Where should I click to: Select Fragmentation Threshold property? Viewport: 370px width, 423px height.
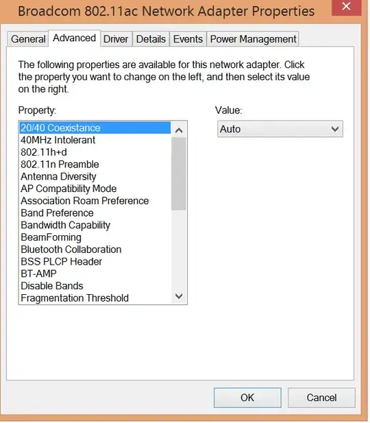pos(95,298)
